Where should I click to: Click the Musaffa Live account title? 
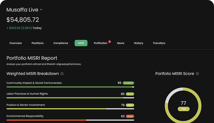[22, 10]
